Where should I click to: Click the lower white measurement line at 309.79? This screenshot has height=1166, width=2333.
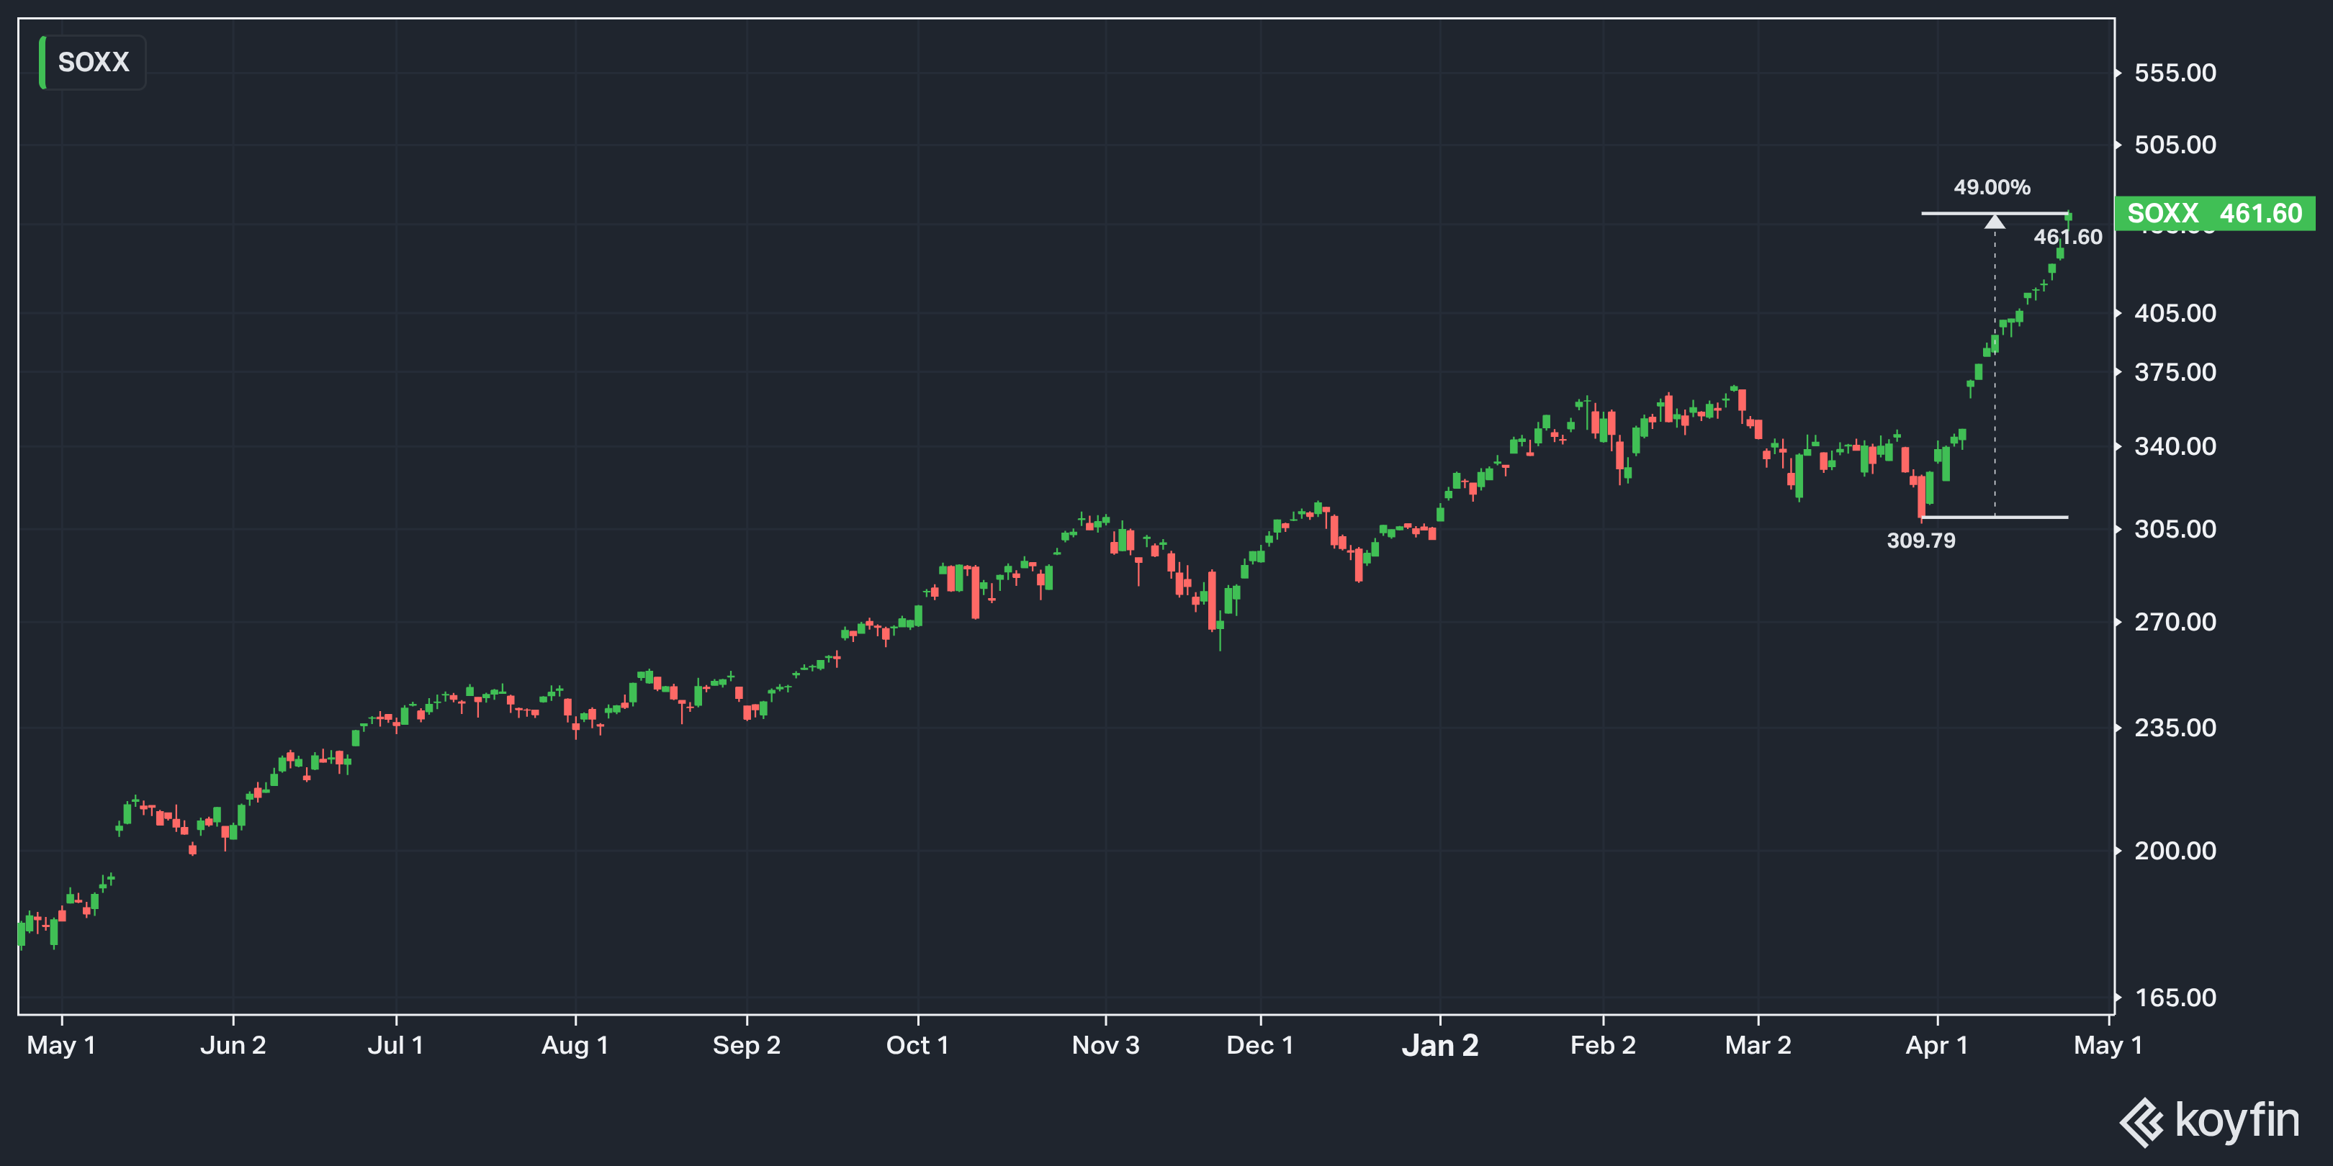tap(2028, 517)
